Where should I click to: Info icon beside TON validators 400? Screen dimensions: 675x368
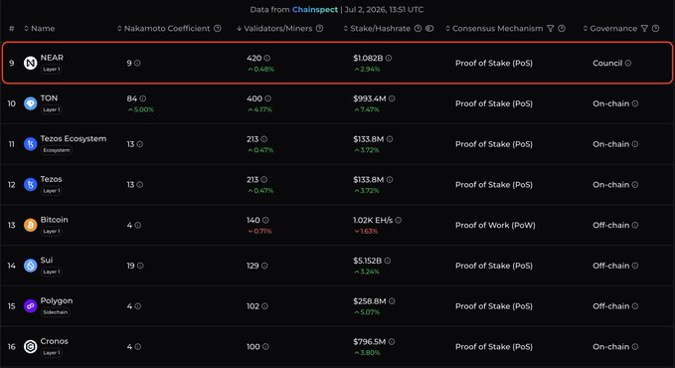tap(267, 98)
